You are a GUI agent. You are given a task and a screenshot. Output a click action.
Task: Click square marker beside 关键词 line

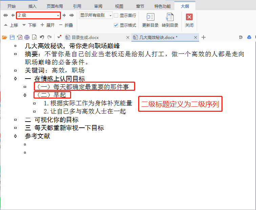pos(16,70)
